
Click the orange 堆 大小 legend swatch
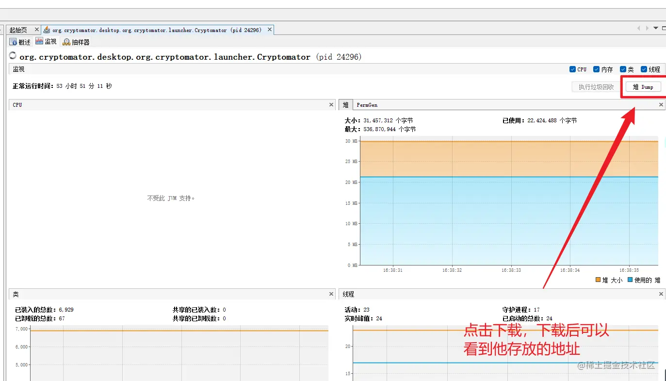point(598,280)
